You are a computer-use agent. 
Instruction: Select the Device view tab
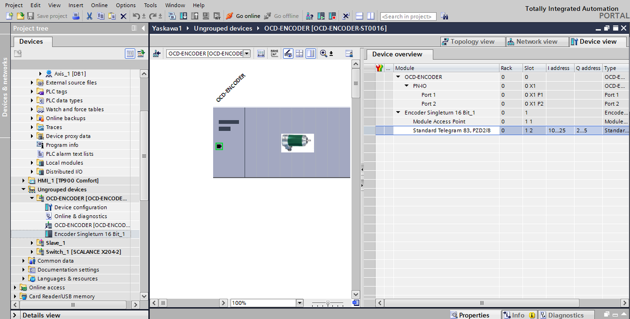tap(598, 42)
